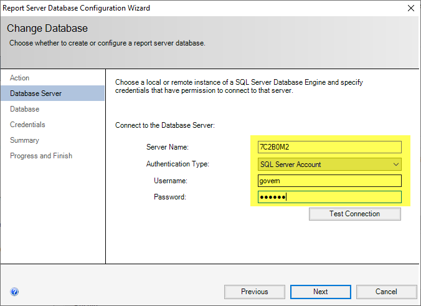Proceed by clicking Next
This screenshot has width=421, height=306.
[x=320, y=292]
